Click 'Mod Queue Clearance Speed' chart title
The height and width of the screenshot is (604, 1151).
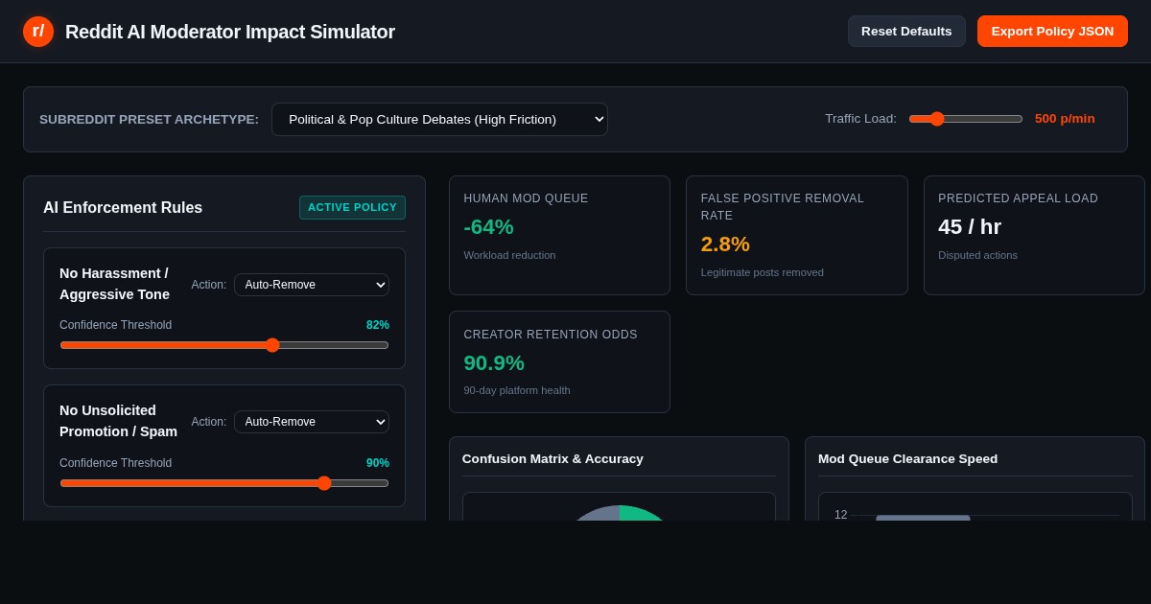click(x=907, y=459)
